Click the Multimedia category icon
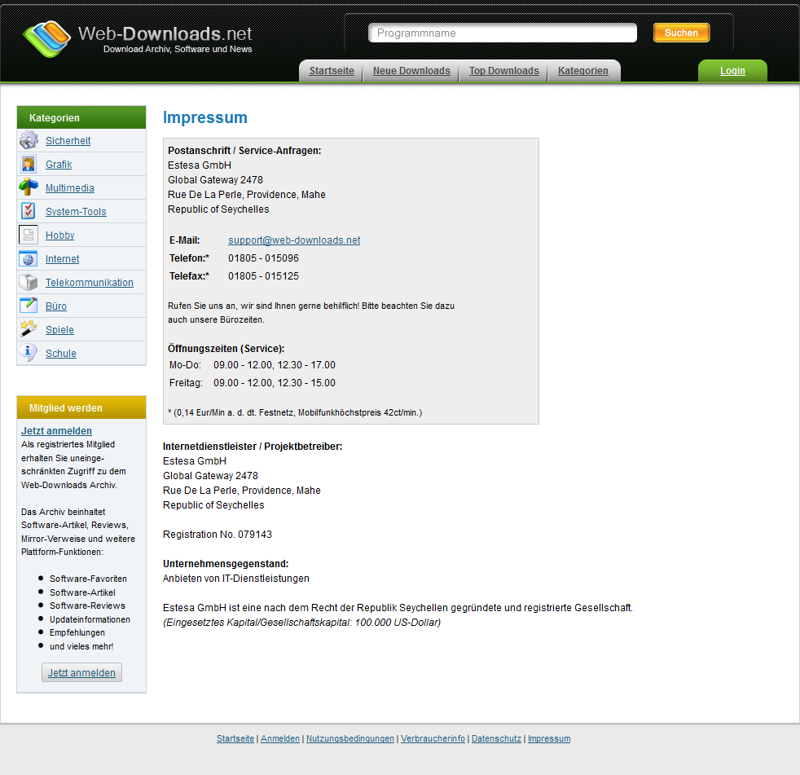Viewport: 800px width, 775px height. [x=29, y=187]
